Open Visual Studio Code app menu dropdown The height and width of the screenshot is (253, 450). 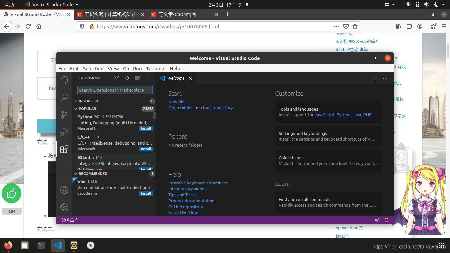click(x=52, y=5)
